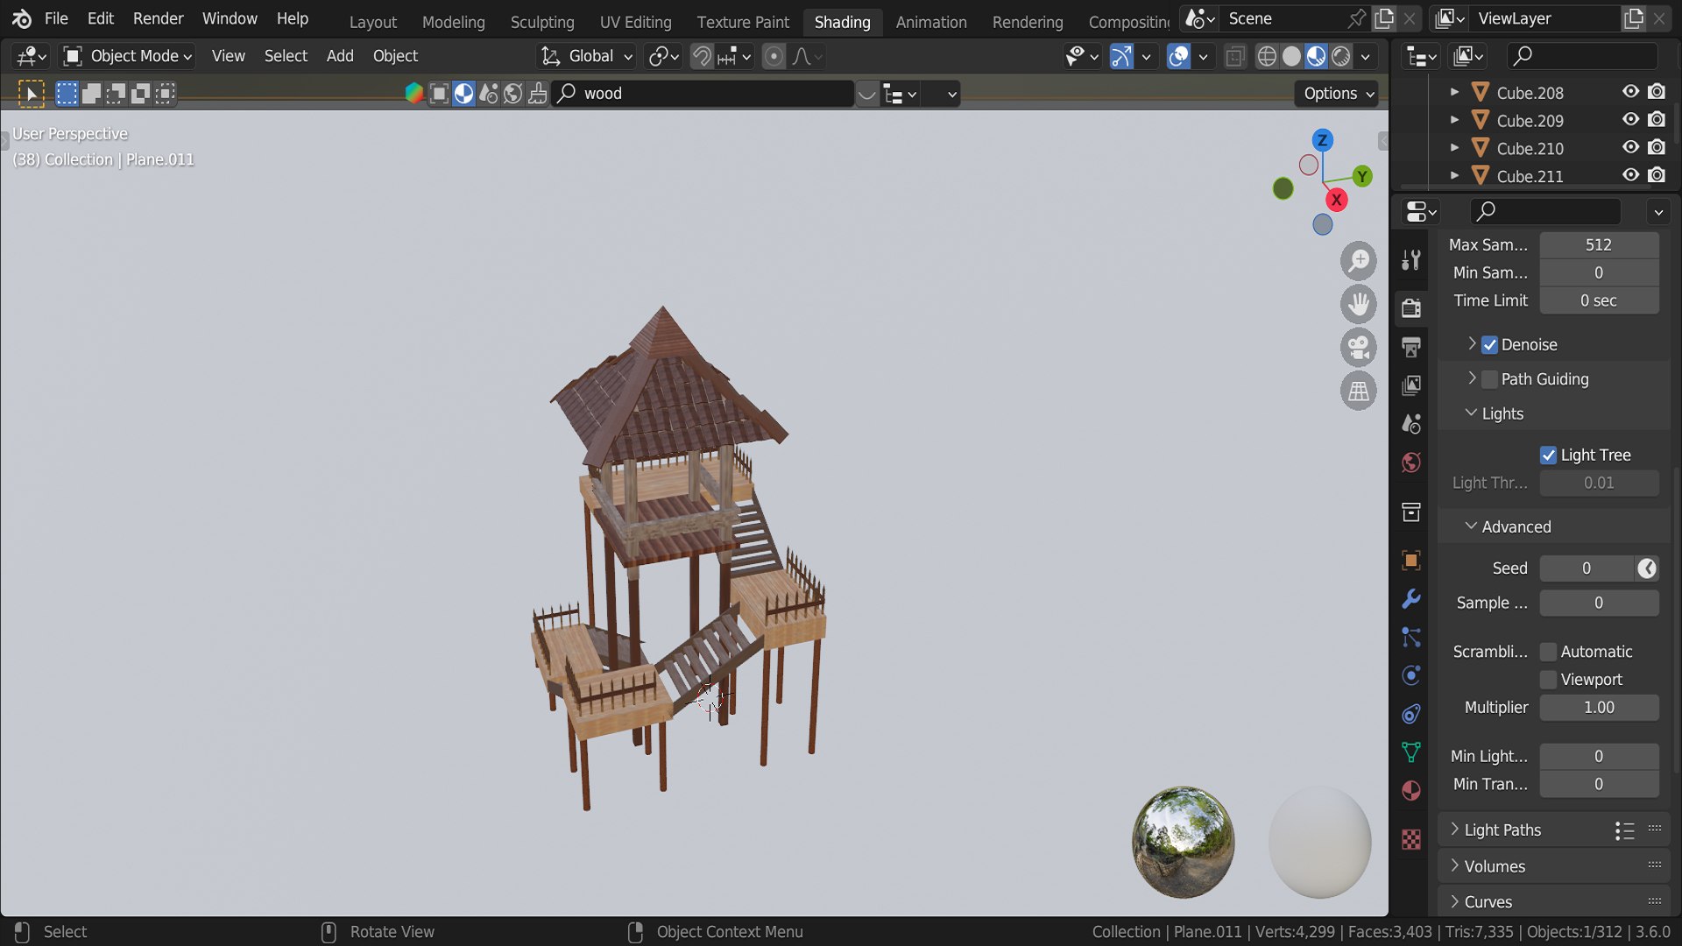Open the World properties tab icon
This screenshot has height=946, width=1682.
coord(1411,462)
